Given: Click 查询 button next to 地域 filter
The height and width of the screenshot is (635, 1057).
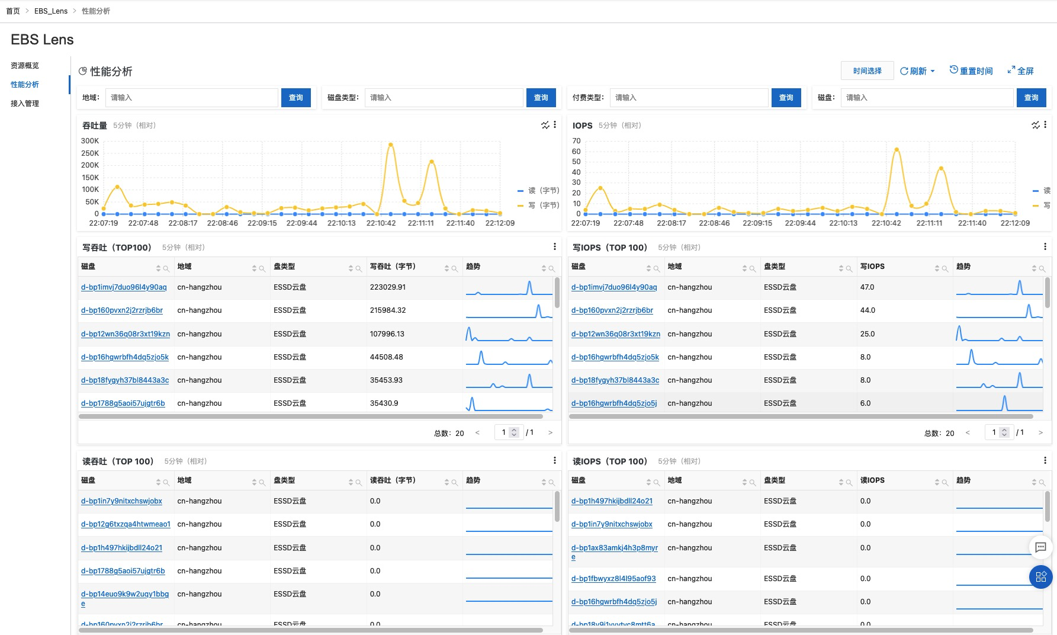Looking at the screenshot, I should [295, 98].
